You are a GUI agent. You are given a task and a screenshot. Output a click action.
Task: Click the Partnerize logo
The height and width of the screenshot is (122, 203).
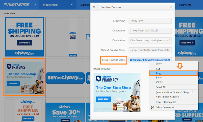click(16, 5)
